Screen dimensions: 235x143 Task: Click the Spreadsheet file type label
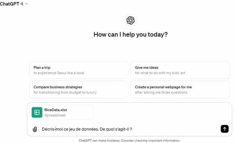click(55, 115)
